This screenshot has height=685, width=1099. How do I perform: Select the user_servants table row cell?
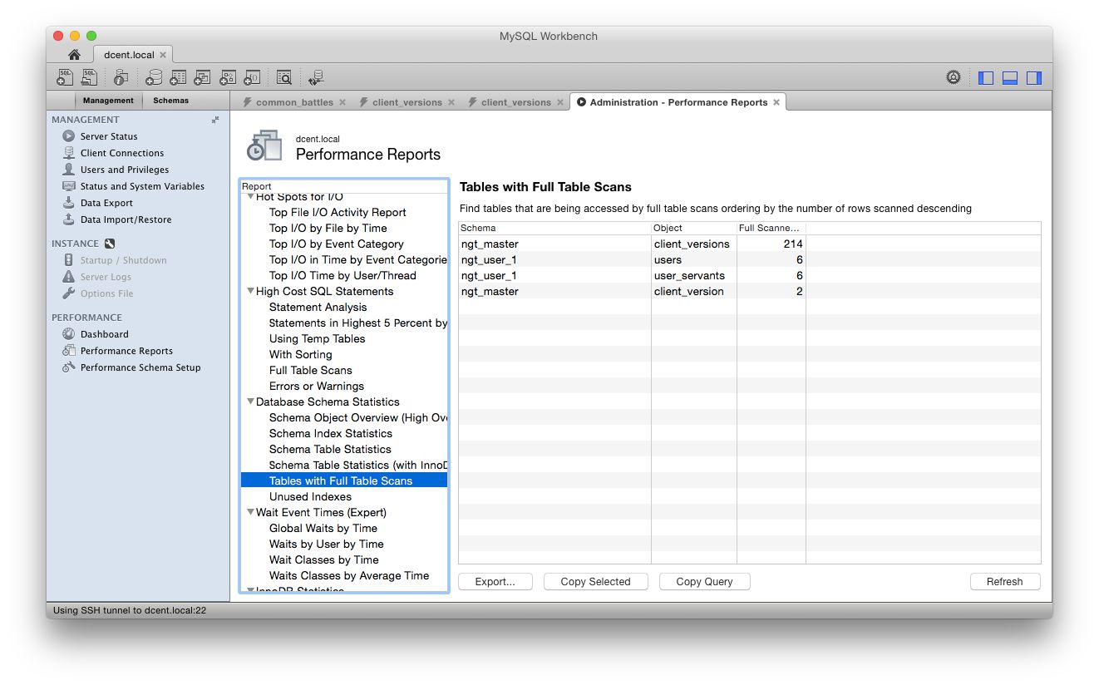[689, 275]
